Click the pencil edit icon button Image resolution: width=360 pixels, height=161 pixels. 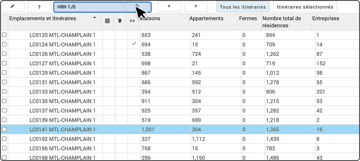pos(12,7)
